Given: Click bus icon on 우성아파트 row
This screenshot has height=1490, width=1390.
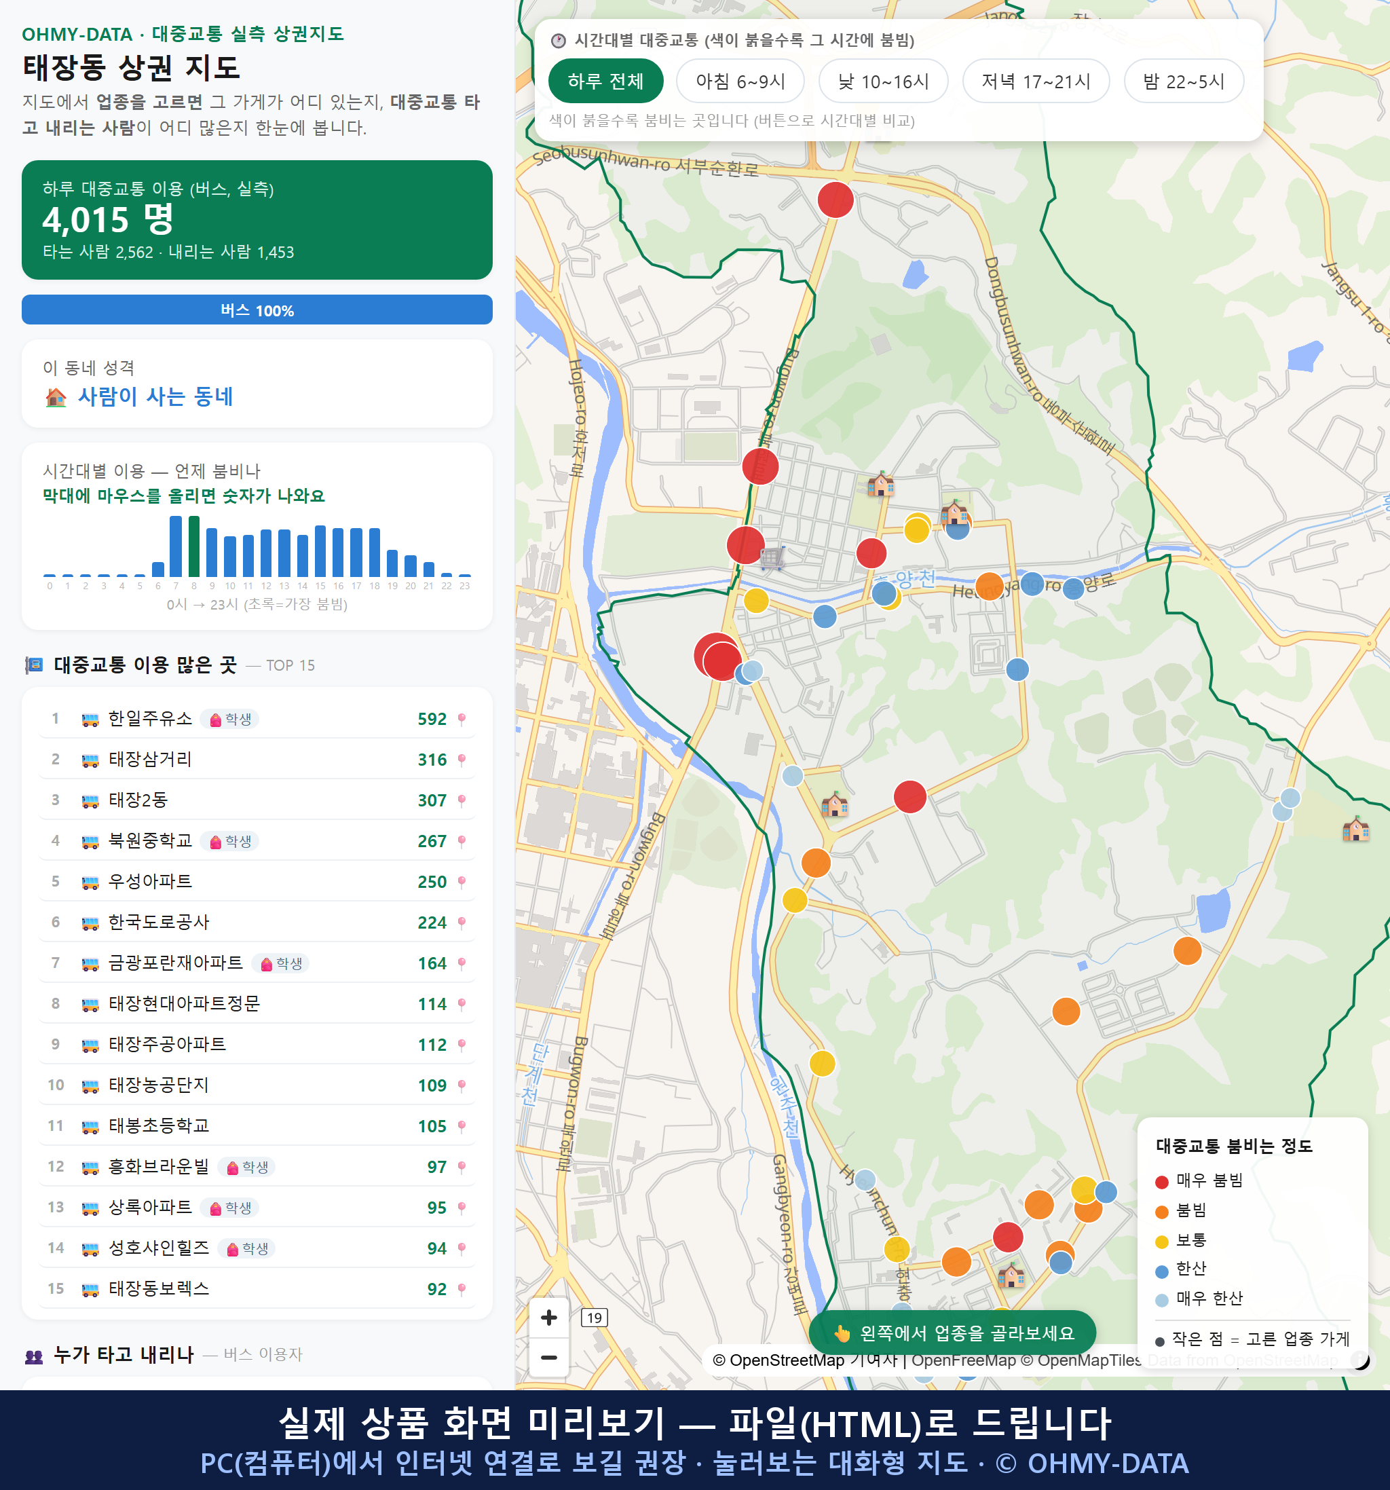Looking at the screenshot, I should [x=90, y=882].
